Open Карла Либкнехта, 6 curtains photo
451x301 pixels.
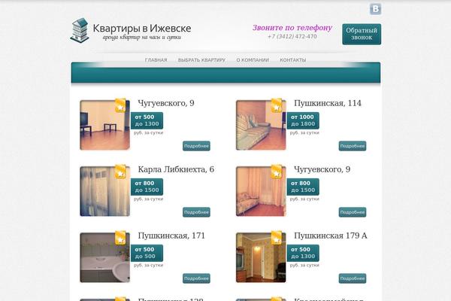click(105, 191)
